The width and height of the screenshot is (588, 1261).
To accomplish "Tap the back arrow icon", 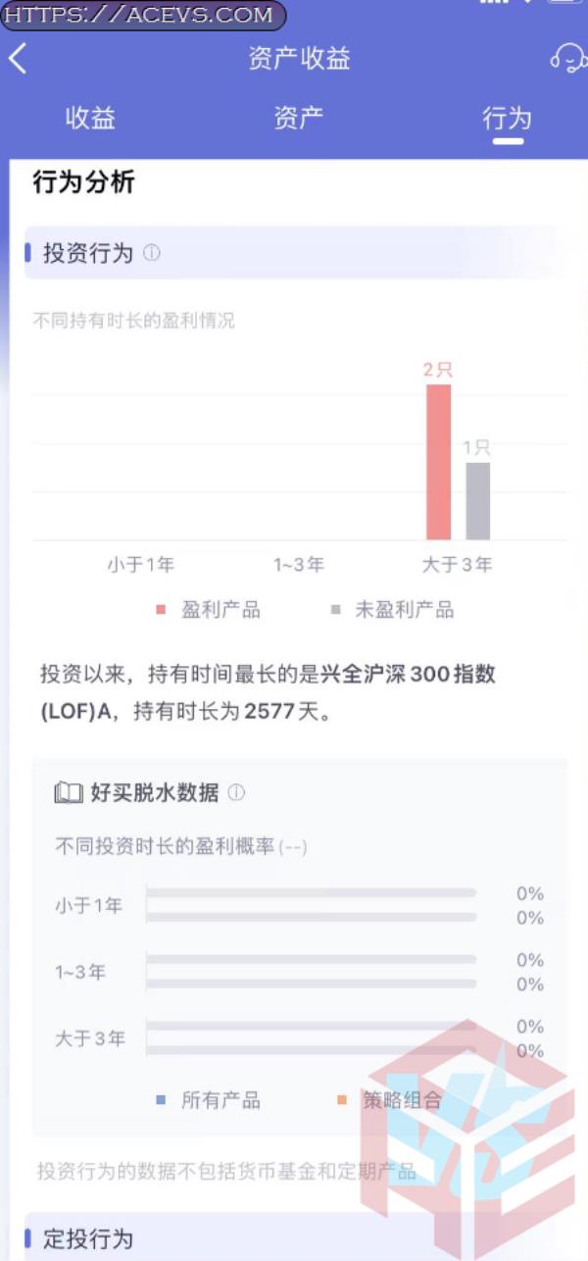I will [x=18, y=59].
